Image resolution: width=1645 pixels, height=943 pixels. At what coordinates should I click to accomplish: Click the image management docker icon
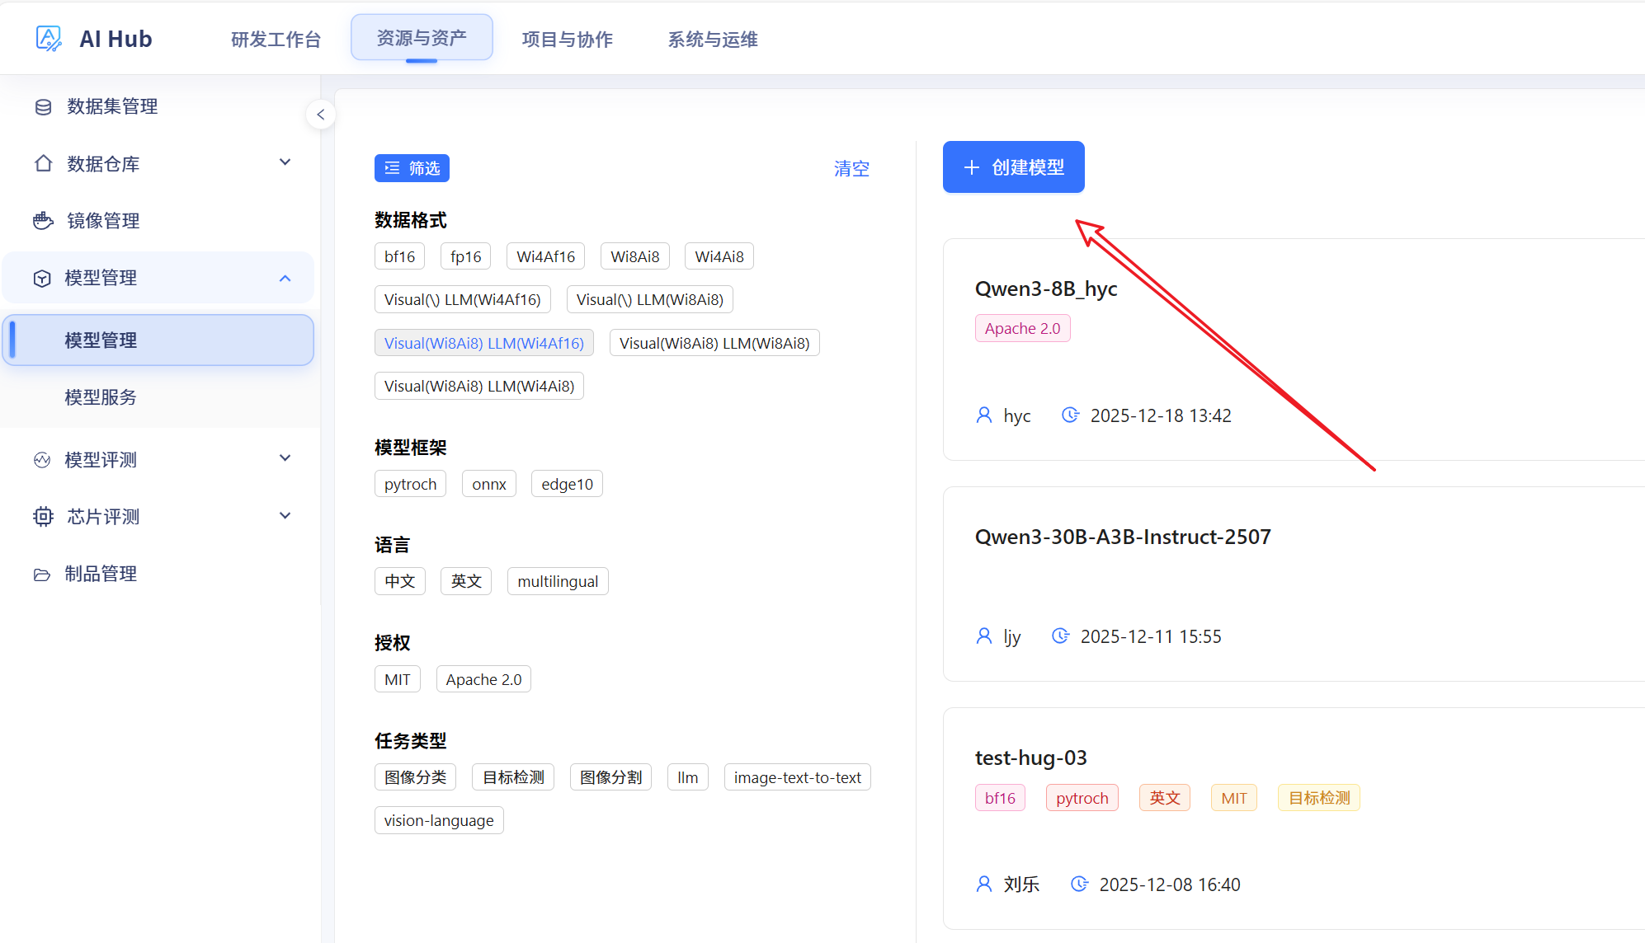pos(43,221)
